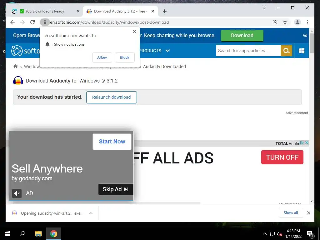Click the green Opera Download button
This screenshot has width=320, height=240.
point(242,36)
